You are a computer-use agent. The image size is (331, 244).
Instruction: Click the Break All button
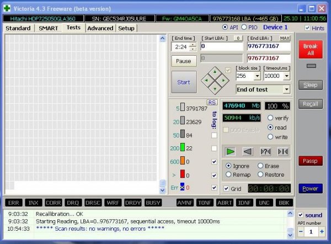click(311, 50)
